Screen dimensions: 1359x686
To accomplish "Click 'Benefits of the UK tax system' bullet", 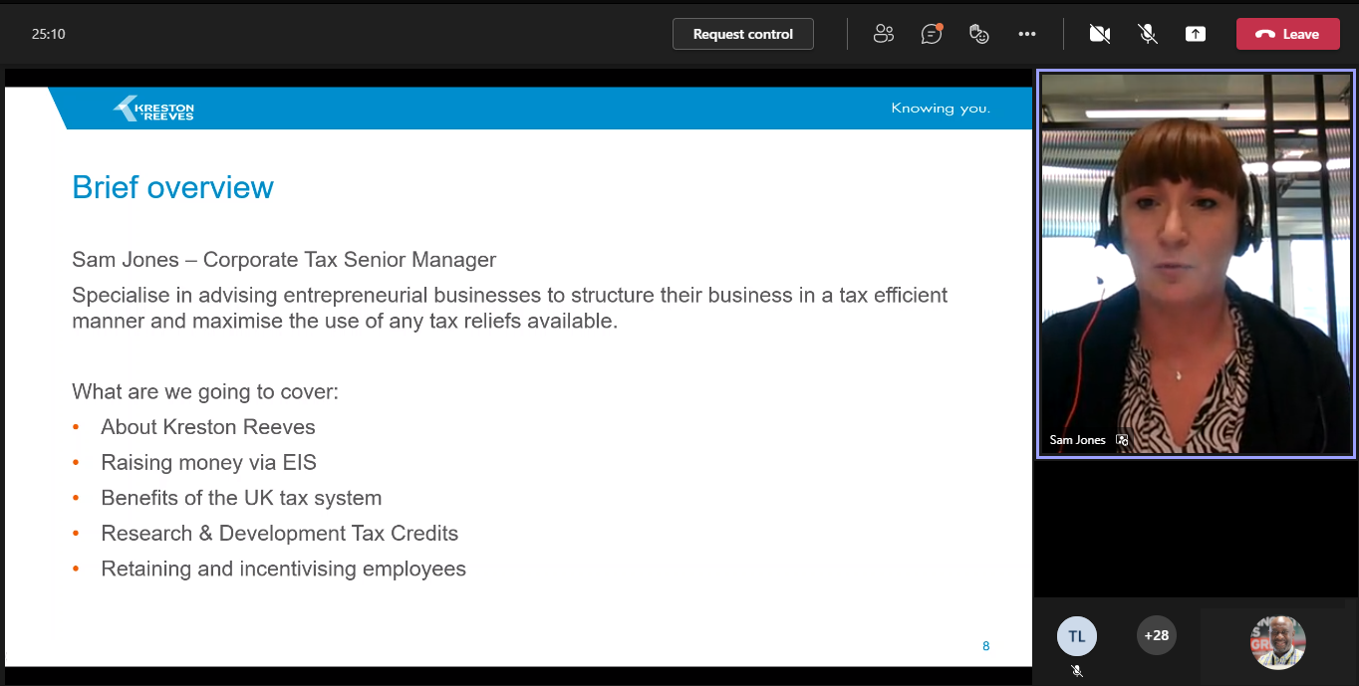I will click(241, 498).
